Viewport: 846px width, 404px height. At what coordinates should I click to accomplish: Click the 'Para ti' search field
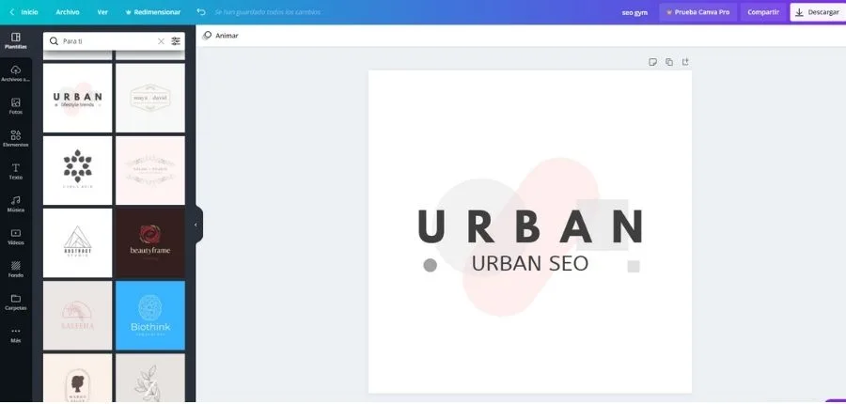coord(105,41)
